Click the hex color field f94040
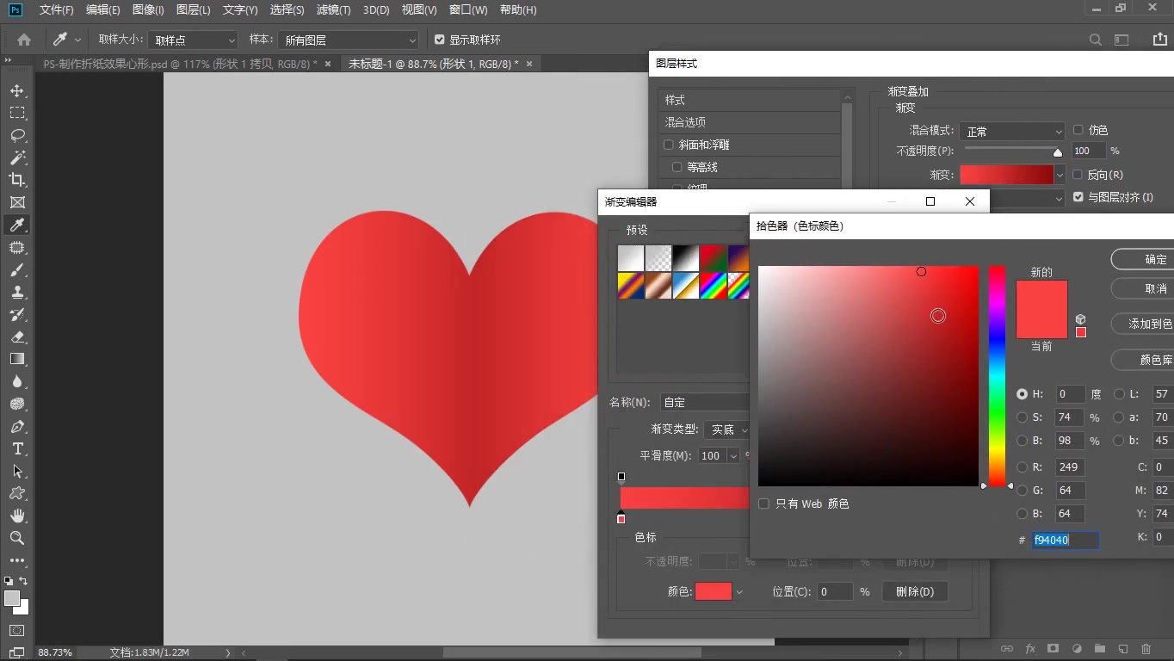Viewport: 1174px width, 661px height. (1066, 540)
